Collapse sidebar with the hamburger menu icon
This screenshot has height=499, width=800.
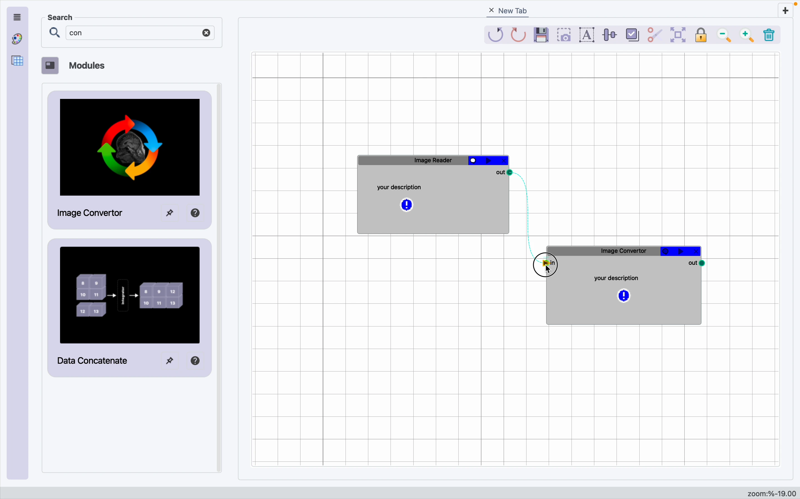(18, 17)
